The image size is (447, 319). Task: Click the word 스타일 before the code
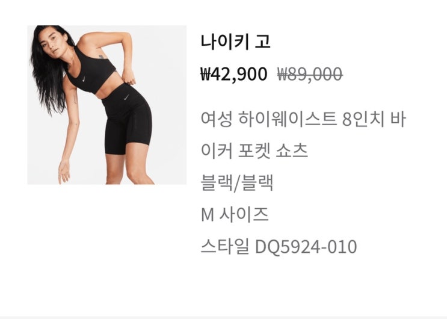(x=225, y=246)
